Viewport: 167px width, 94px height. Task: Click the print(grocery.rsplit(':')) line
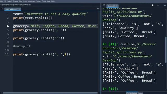click(39, 38)
